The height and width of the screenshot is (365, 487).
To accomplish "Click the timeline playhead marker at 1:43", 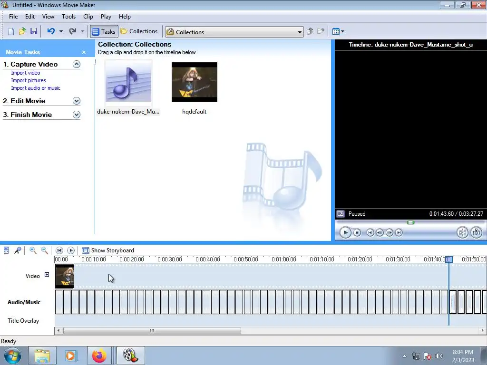I will (449, 259).
